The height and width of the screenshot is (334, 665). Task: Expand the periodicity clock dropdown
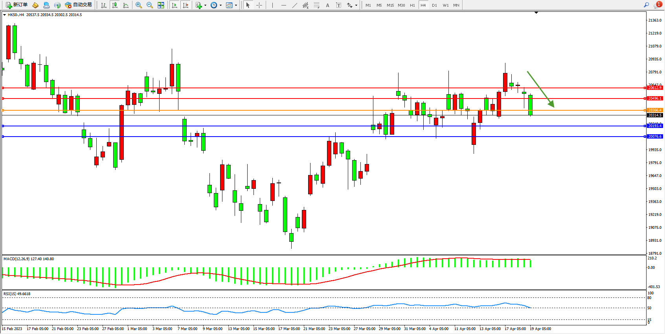[220, 5]
